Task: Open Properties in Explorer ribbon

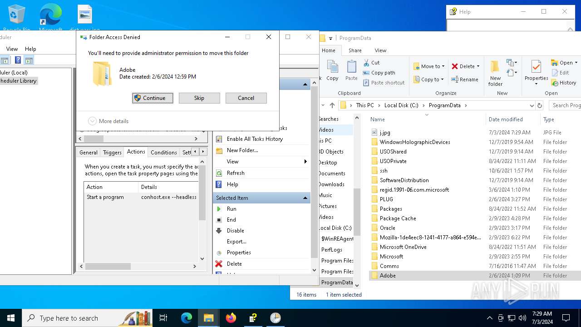Action: coord(536,73)
